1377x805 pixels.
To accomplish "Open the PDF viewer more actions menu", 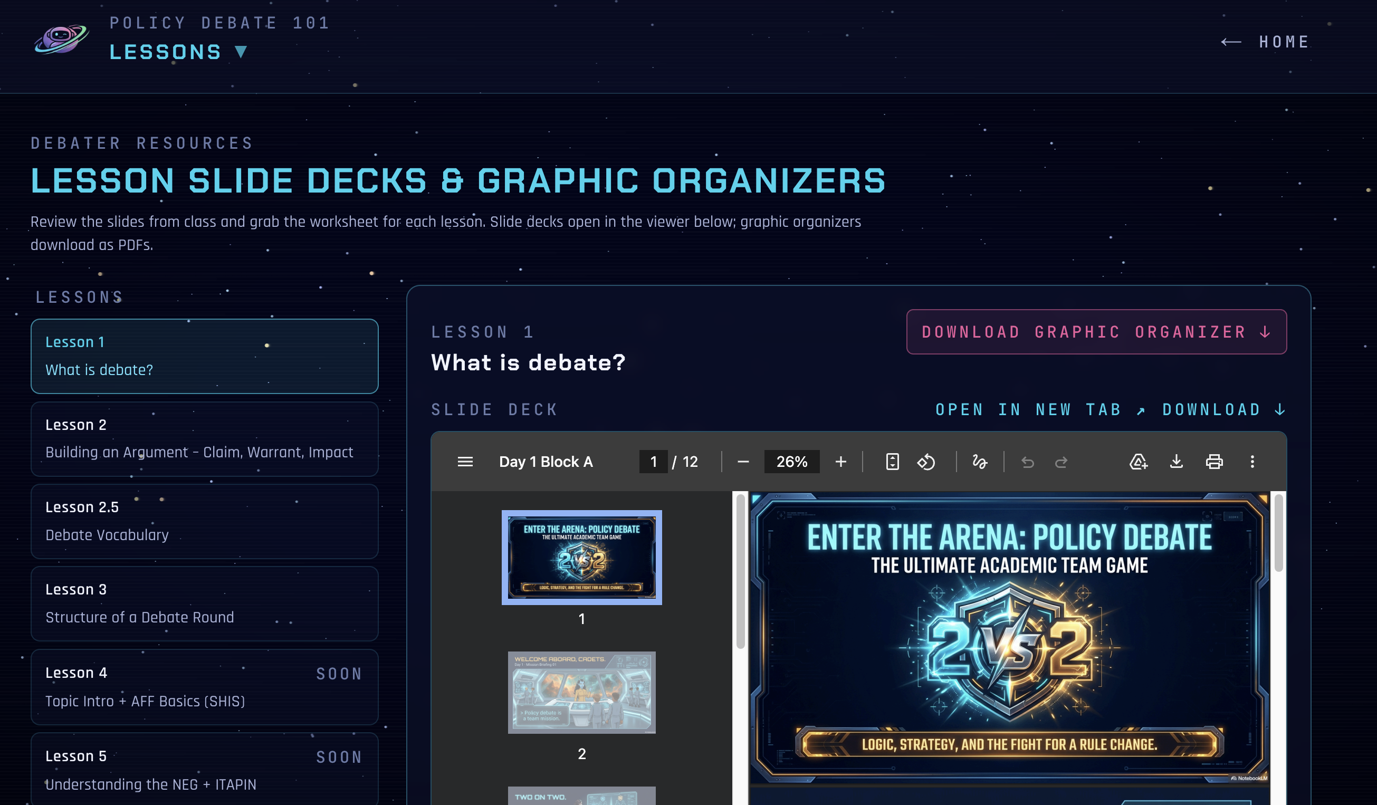I will pyautogui.click(x=1252, y=462).
